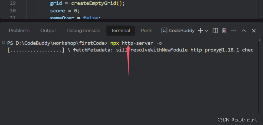This screenshot has height=125, width=263.
Task: Click the http-server text in terminal
Action: click(137, 43)
